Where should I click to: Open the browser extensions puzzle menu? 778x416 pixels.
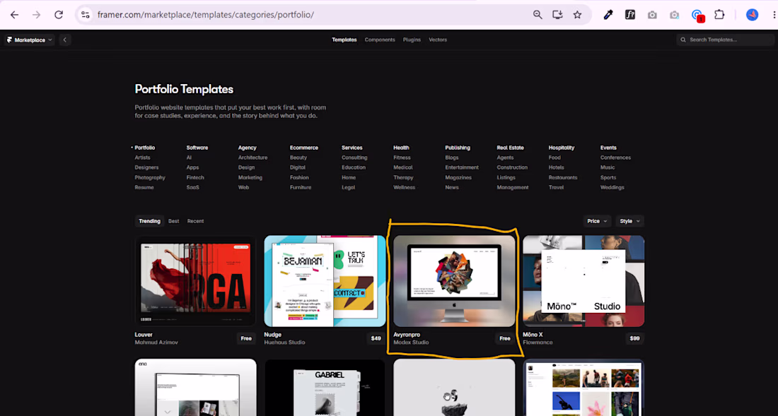(x=719, y=15)
